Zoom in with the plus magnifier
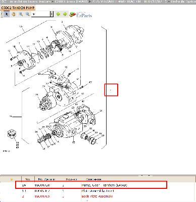196x202 pixels. tap(21, 14)
